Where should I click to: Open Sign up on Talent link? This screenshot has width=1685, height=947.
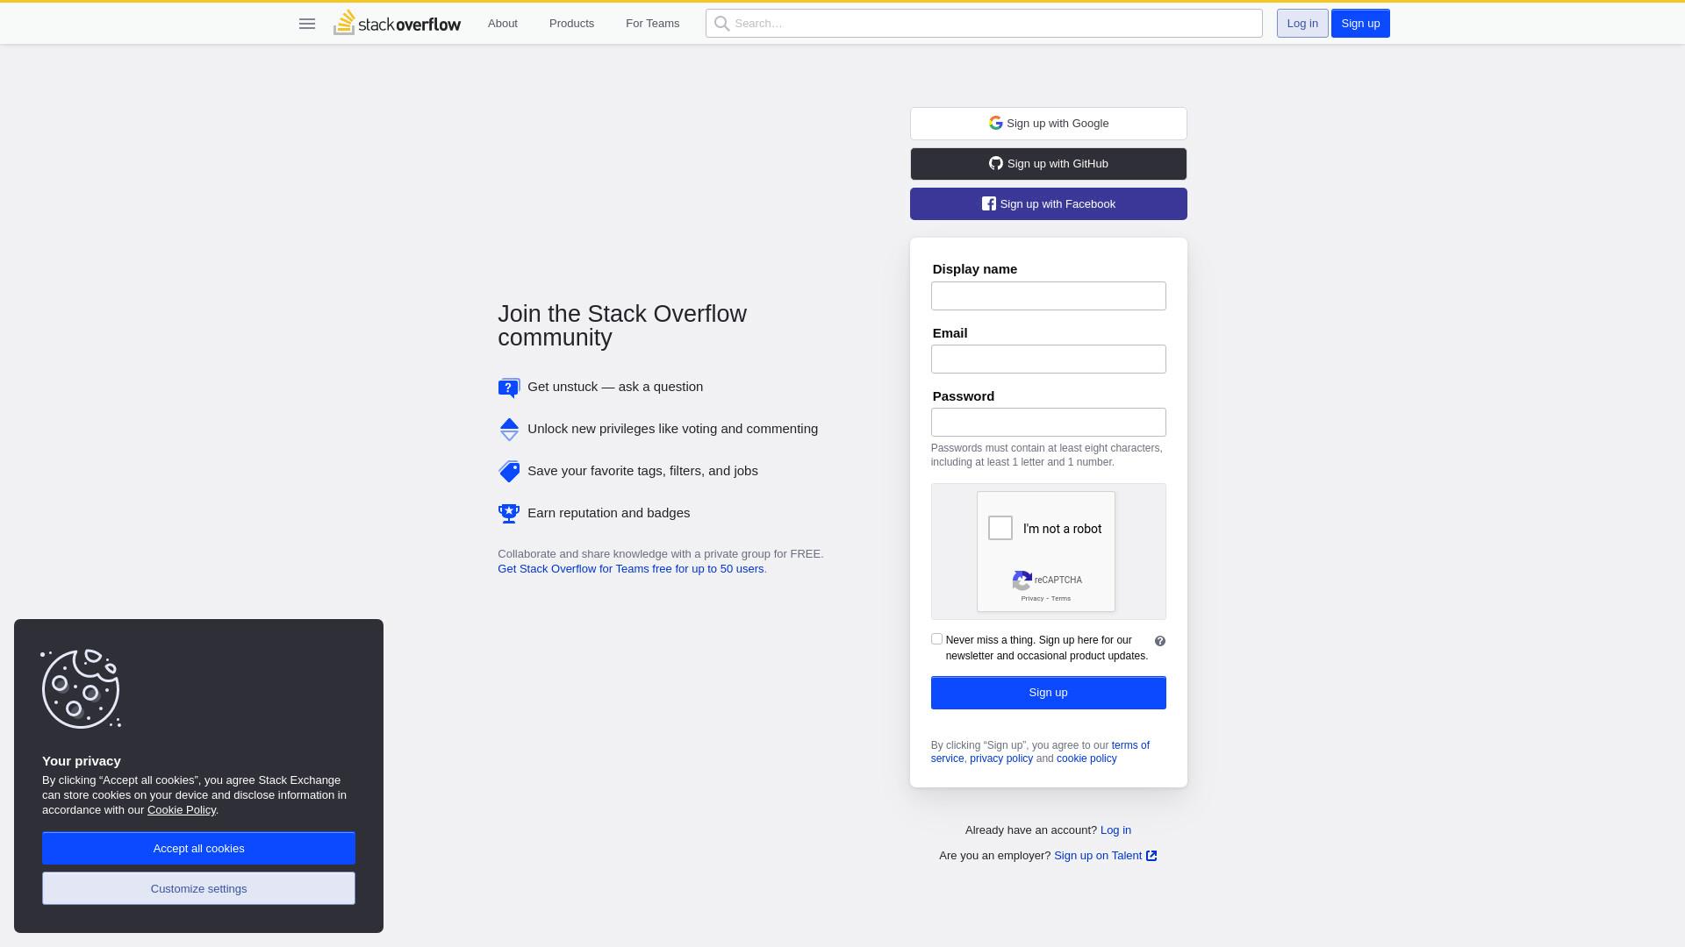point(1098,856)
